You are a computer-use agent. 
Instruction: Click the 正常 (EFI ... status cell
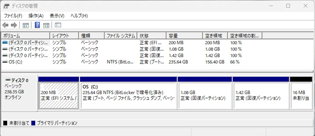(151, 43)
